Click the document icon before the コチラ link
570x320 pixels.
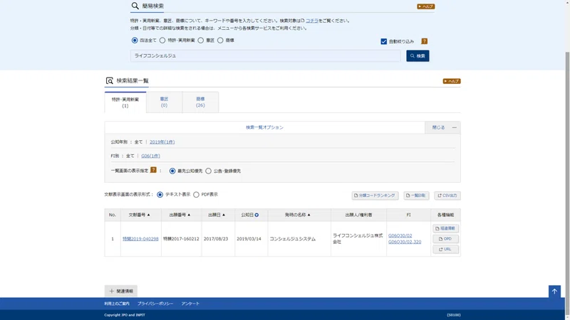(x=302, y=21)
